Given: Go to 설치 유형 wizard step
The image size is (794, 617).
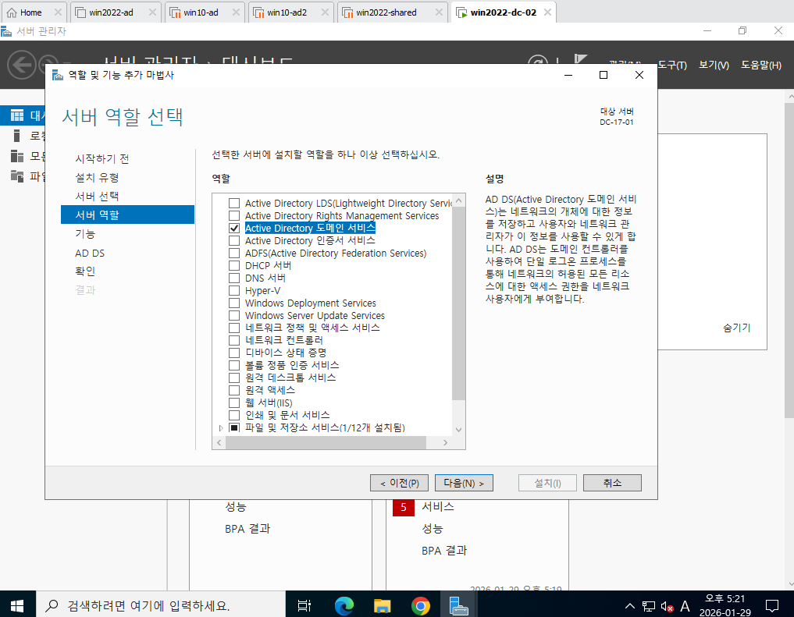Looking at the screenshot, I should 97,178.
